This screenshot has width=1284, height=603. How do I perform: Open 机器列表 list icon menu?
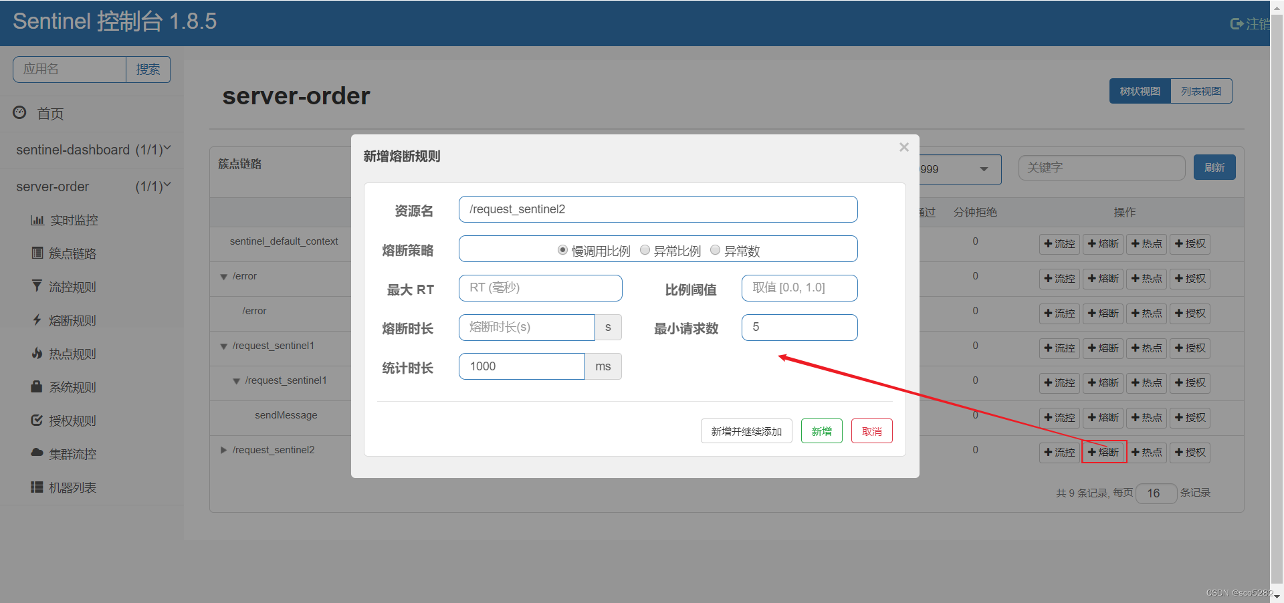37,487
